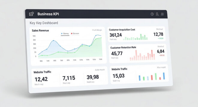The width and height of the screenshot is (198, 107).
Task: Click the 12,42 website traffic value
Action: [x=41, y=79]
